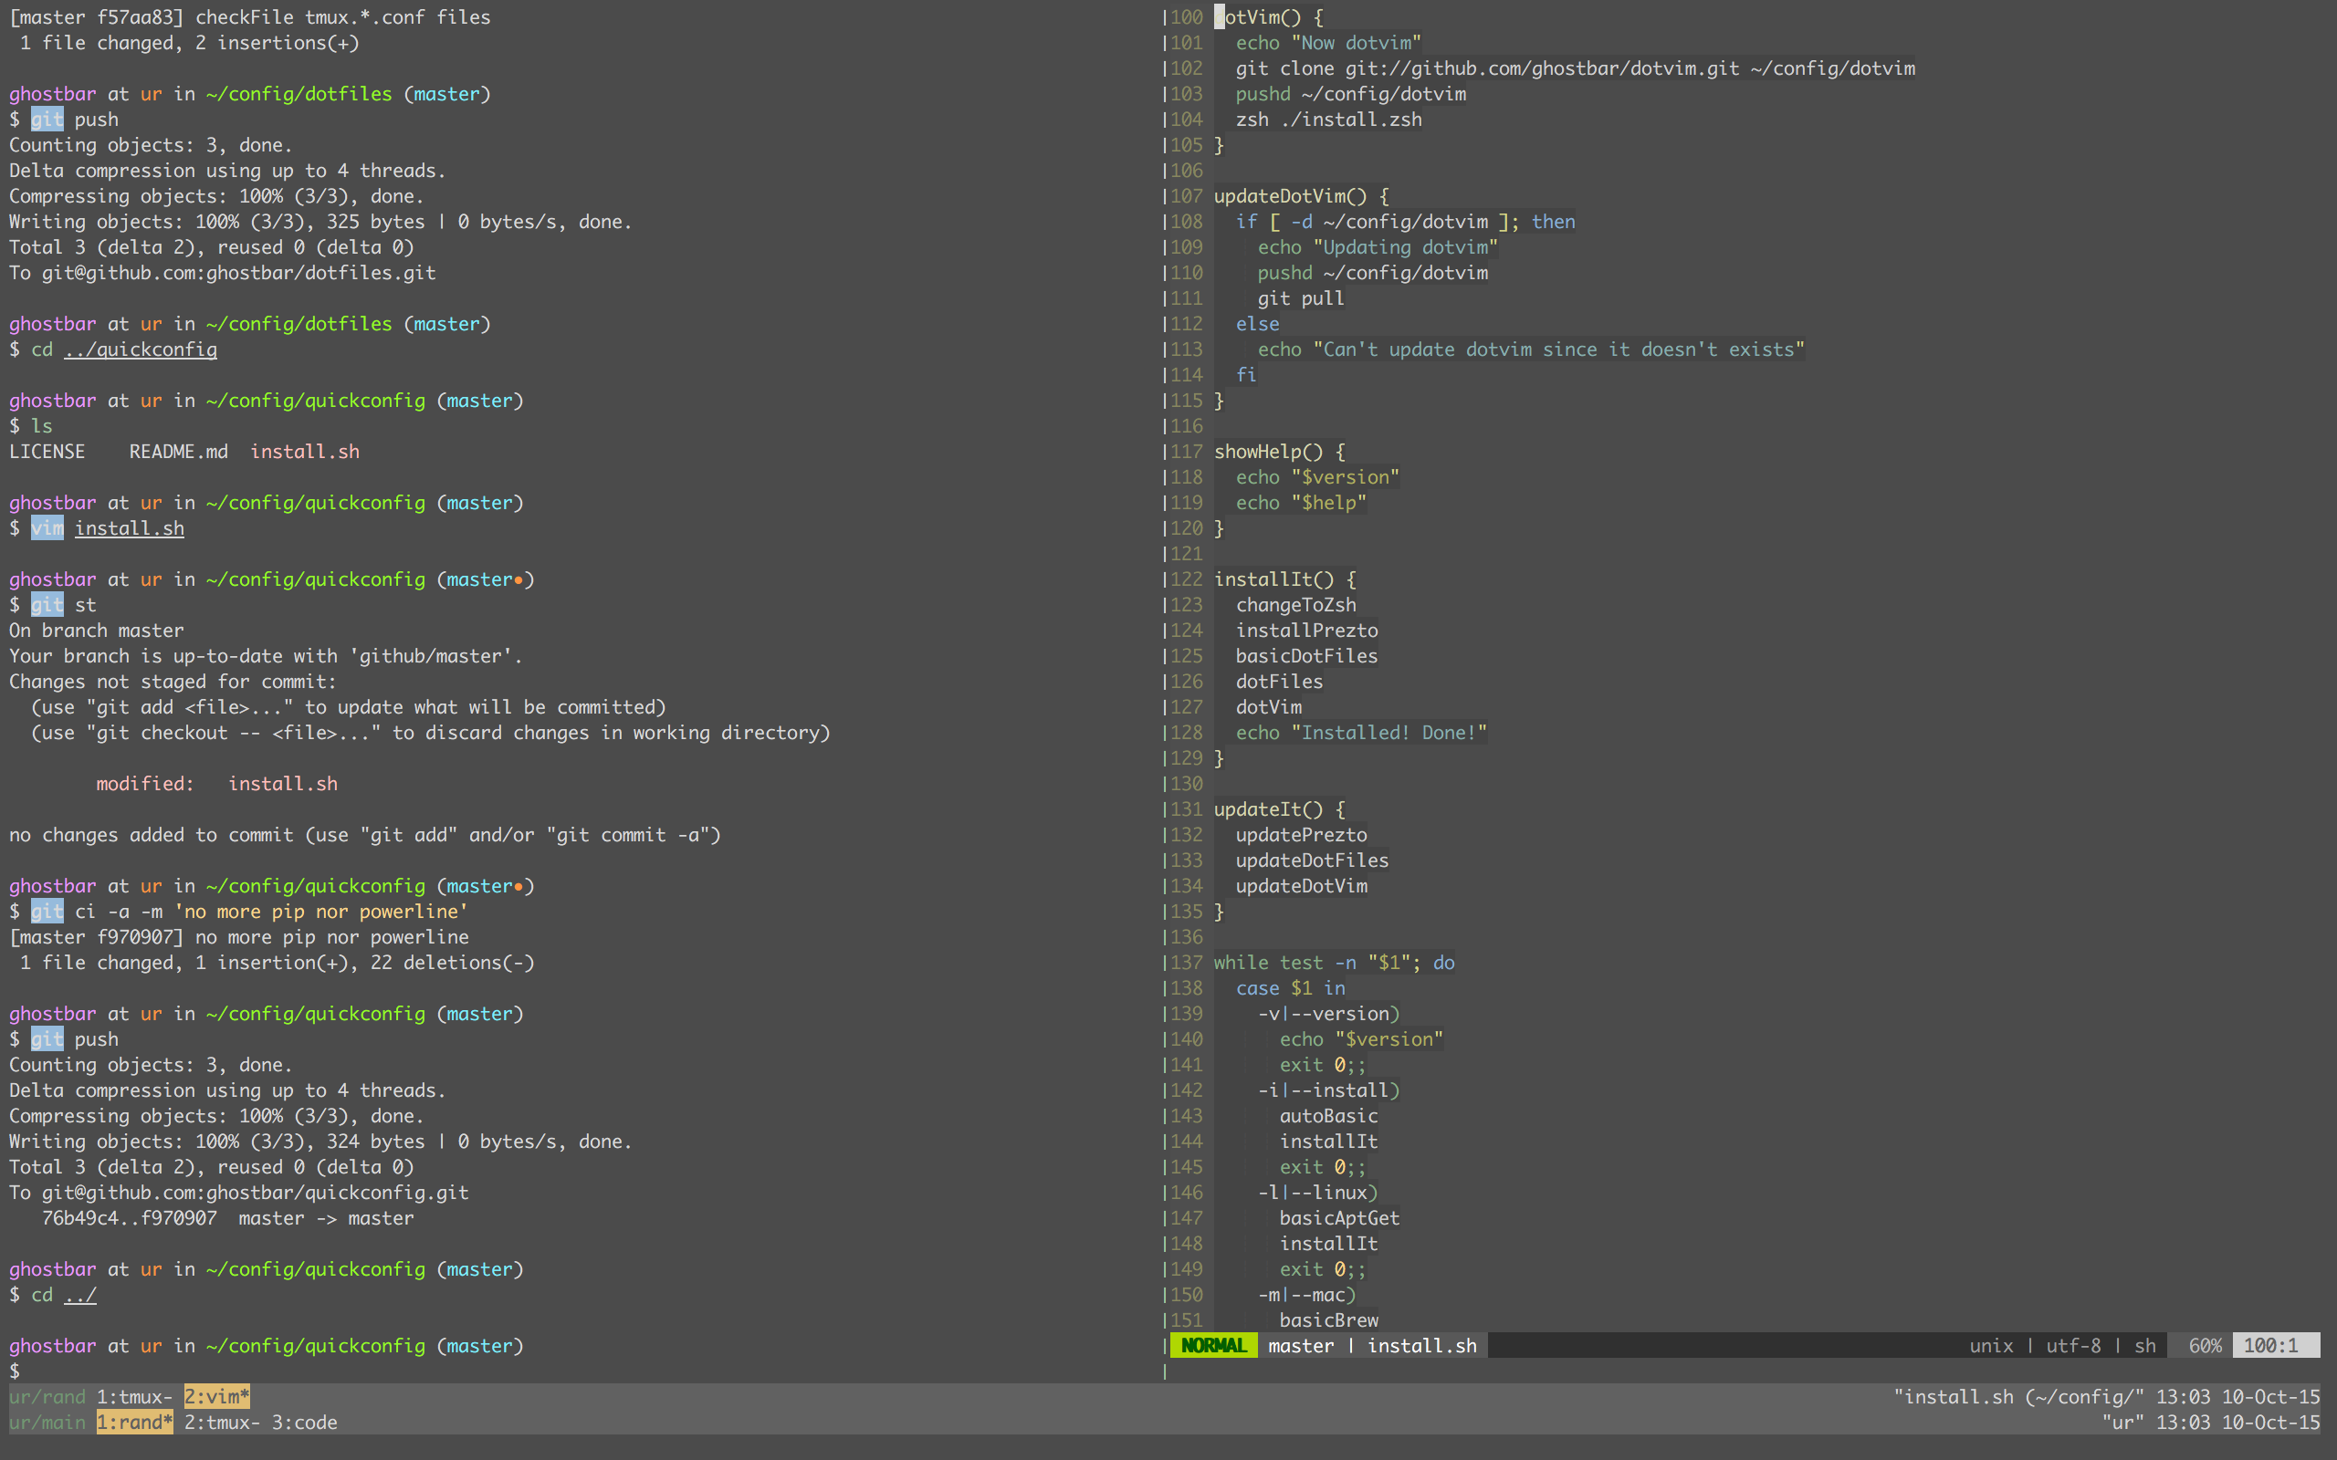Viewport: 2337px width, 1460px height.
Task: Click basicAptGet on line 147
Action: pyautogui.click(x=1339, y=1218)
